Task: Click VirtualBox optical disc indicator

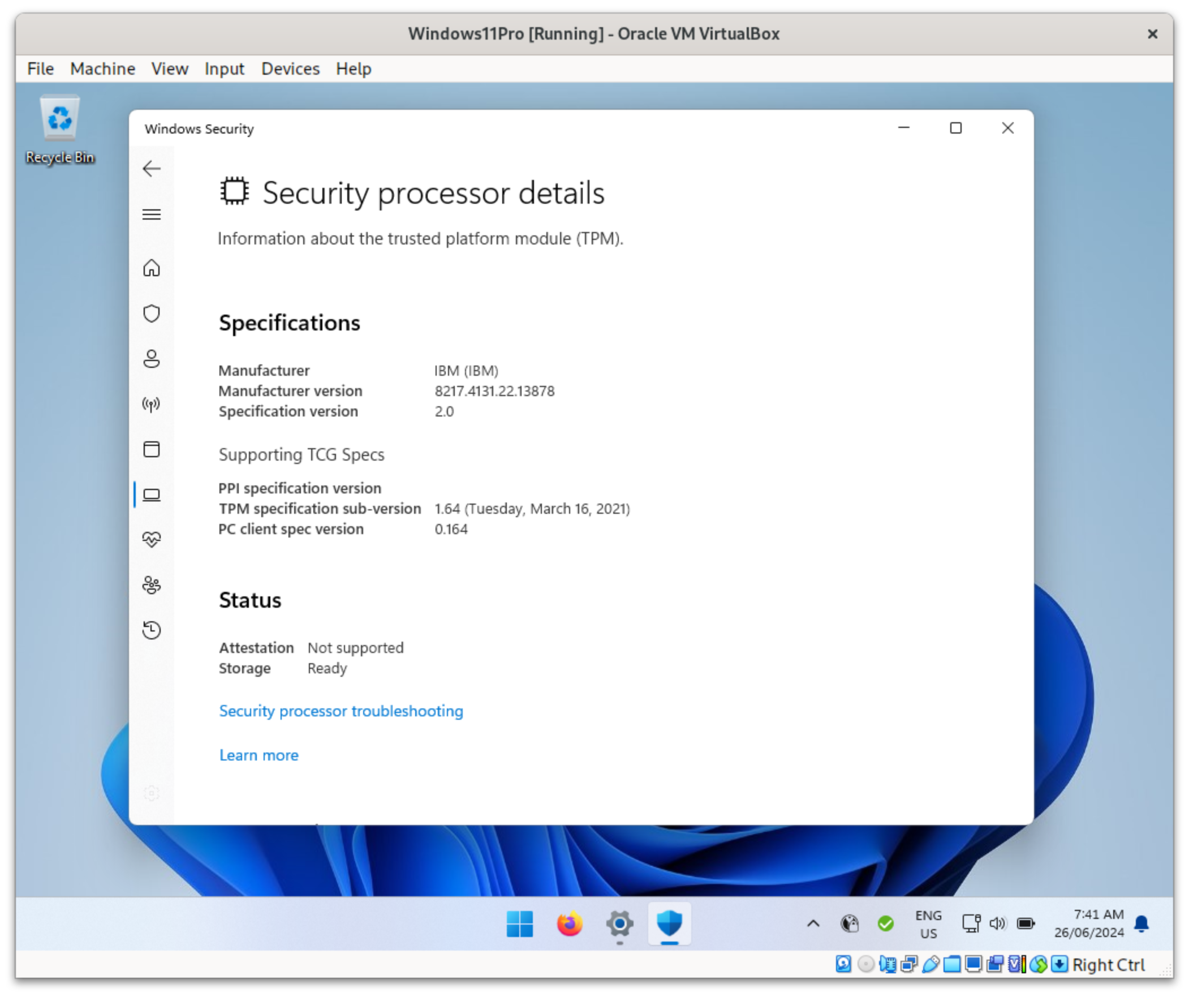Action: click(866, 965)
